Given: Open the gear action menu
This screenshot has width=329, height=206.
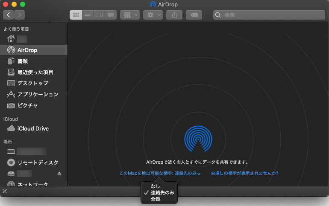Looking at the screenshot, I should pyautogui.click(x=153, y=15).
